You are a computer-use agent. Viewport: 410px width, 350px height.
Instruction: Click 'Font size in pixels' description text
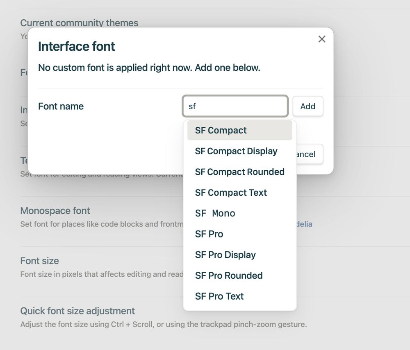102,274
